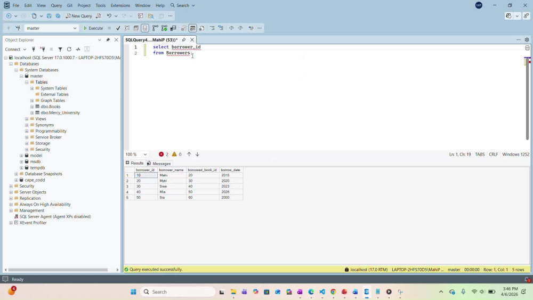Click the Increase Indent icon

240,28
